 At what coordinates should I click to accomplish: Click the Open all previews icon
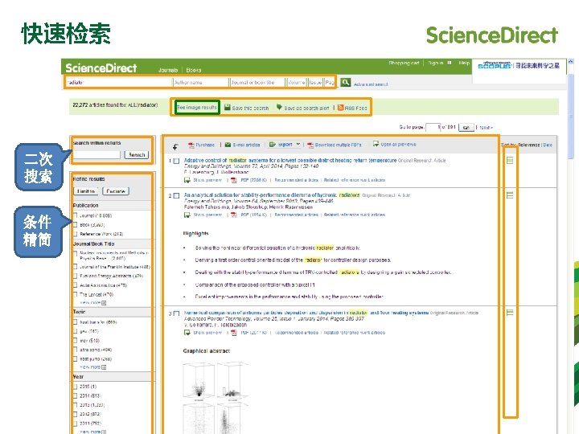[x=376, y=144]
